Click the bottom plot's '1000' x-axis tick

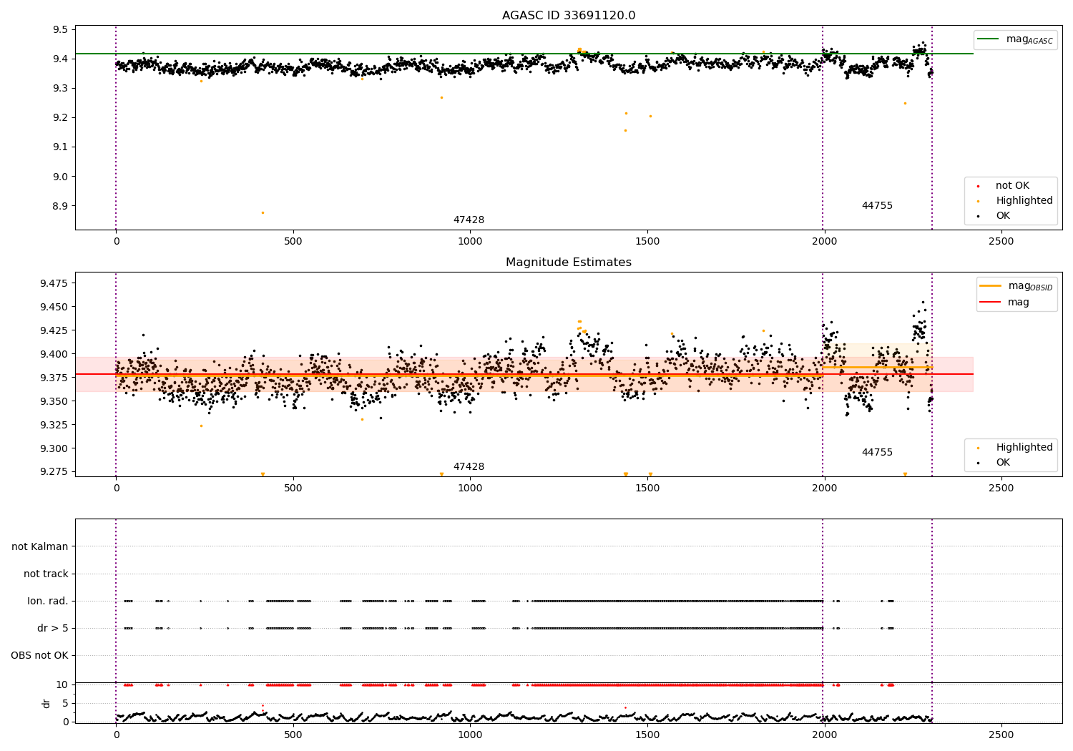point(470,735)
